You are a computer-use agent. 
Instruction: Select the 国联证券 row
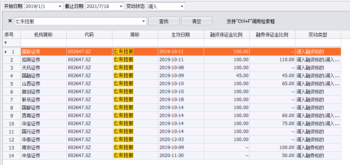pos(172,52)
